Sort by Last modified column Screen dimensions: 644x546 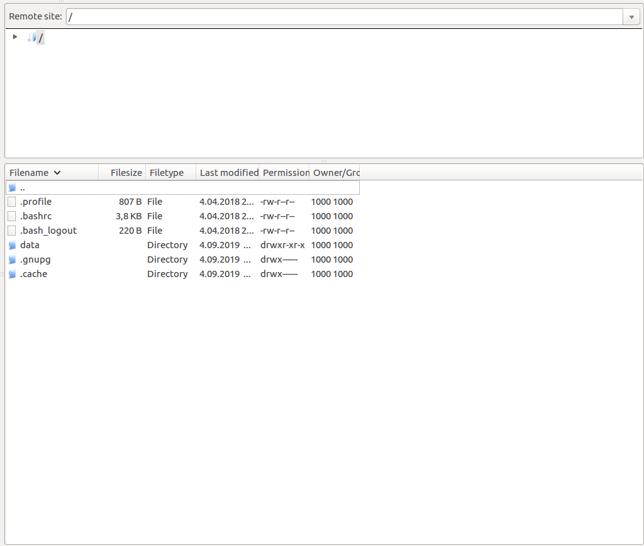(x=228, y=173)
